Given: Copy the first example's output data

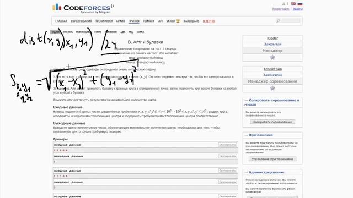Looking at the screenshot, I should tap(227, 156).
